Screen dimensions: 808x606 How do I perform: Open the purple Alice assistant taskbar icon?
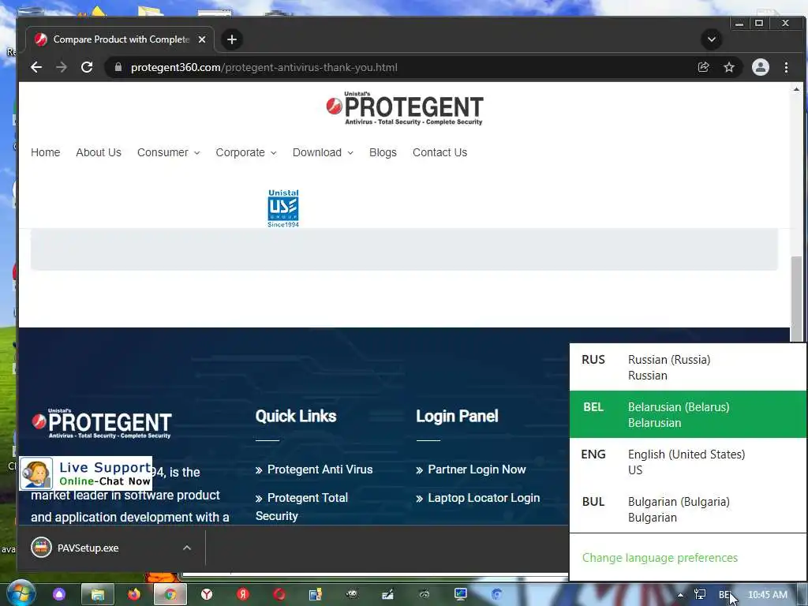click(59, 594)
